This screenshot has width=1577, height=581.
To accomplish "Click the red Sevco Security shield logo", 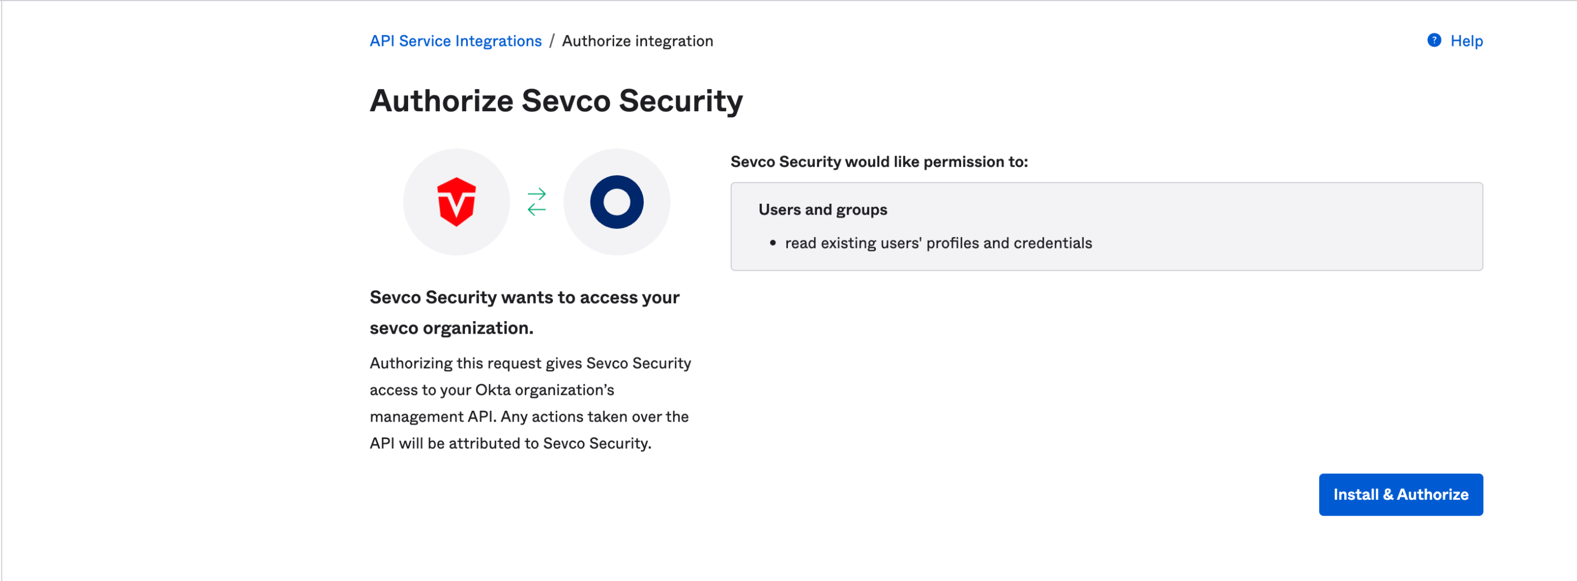I will (456, 202).
